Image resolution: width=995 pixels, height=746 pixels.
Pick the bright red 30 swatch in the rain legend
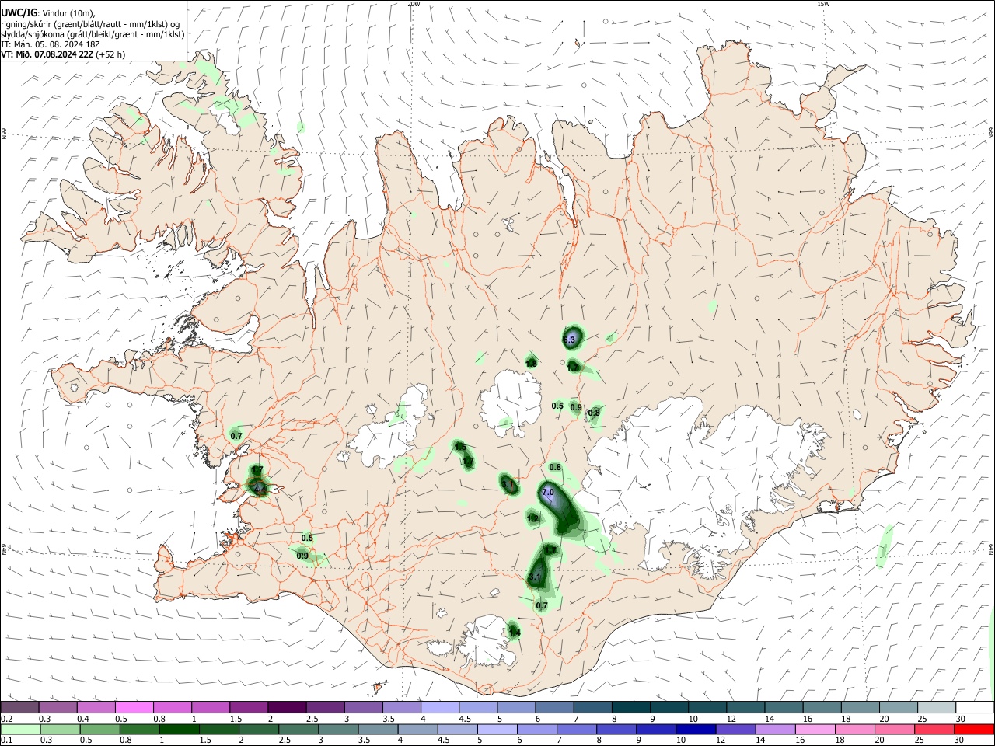(974, 729)
